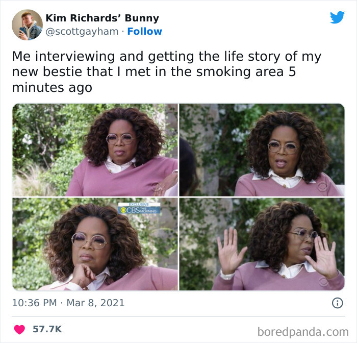Open the tweet info circle icon
The image size is (357, 343).
[337, 303]
